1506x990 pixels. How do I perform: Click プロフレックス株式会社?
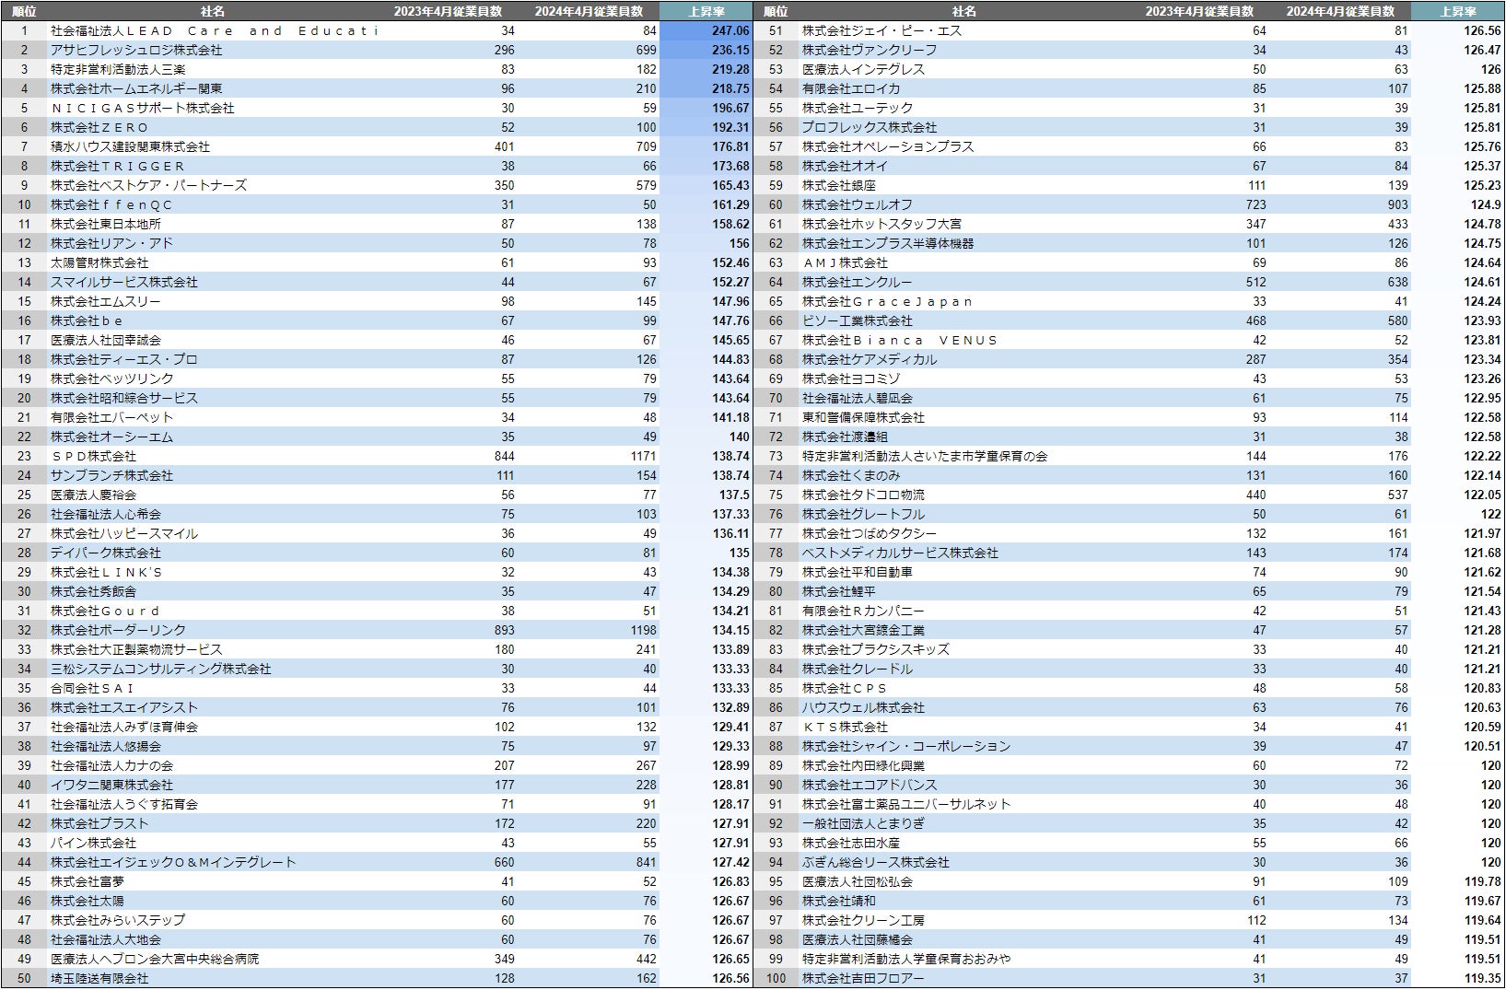tap(870, 127)
